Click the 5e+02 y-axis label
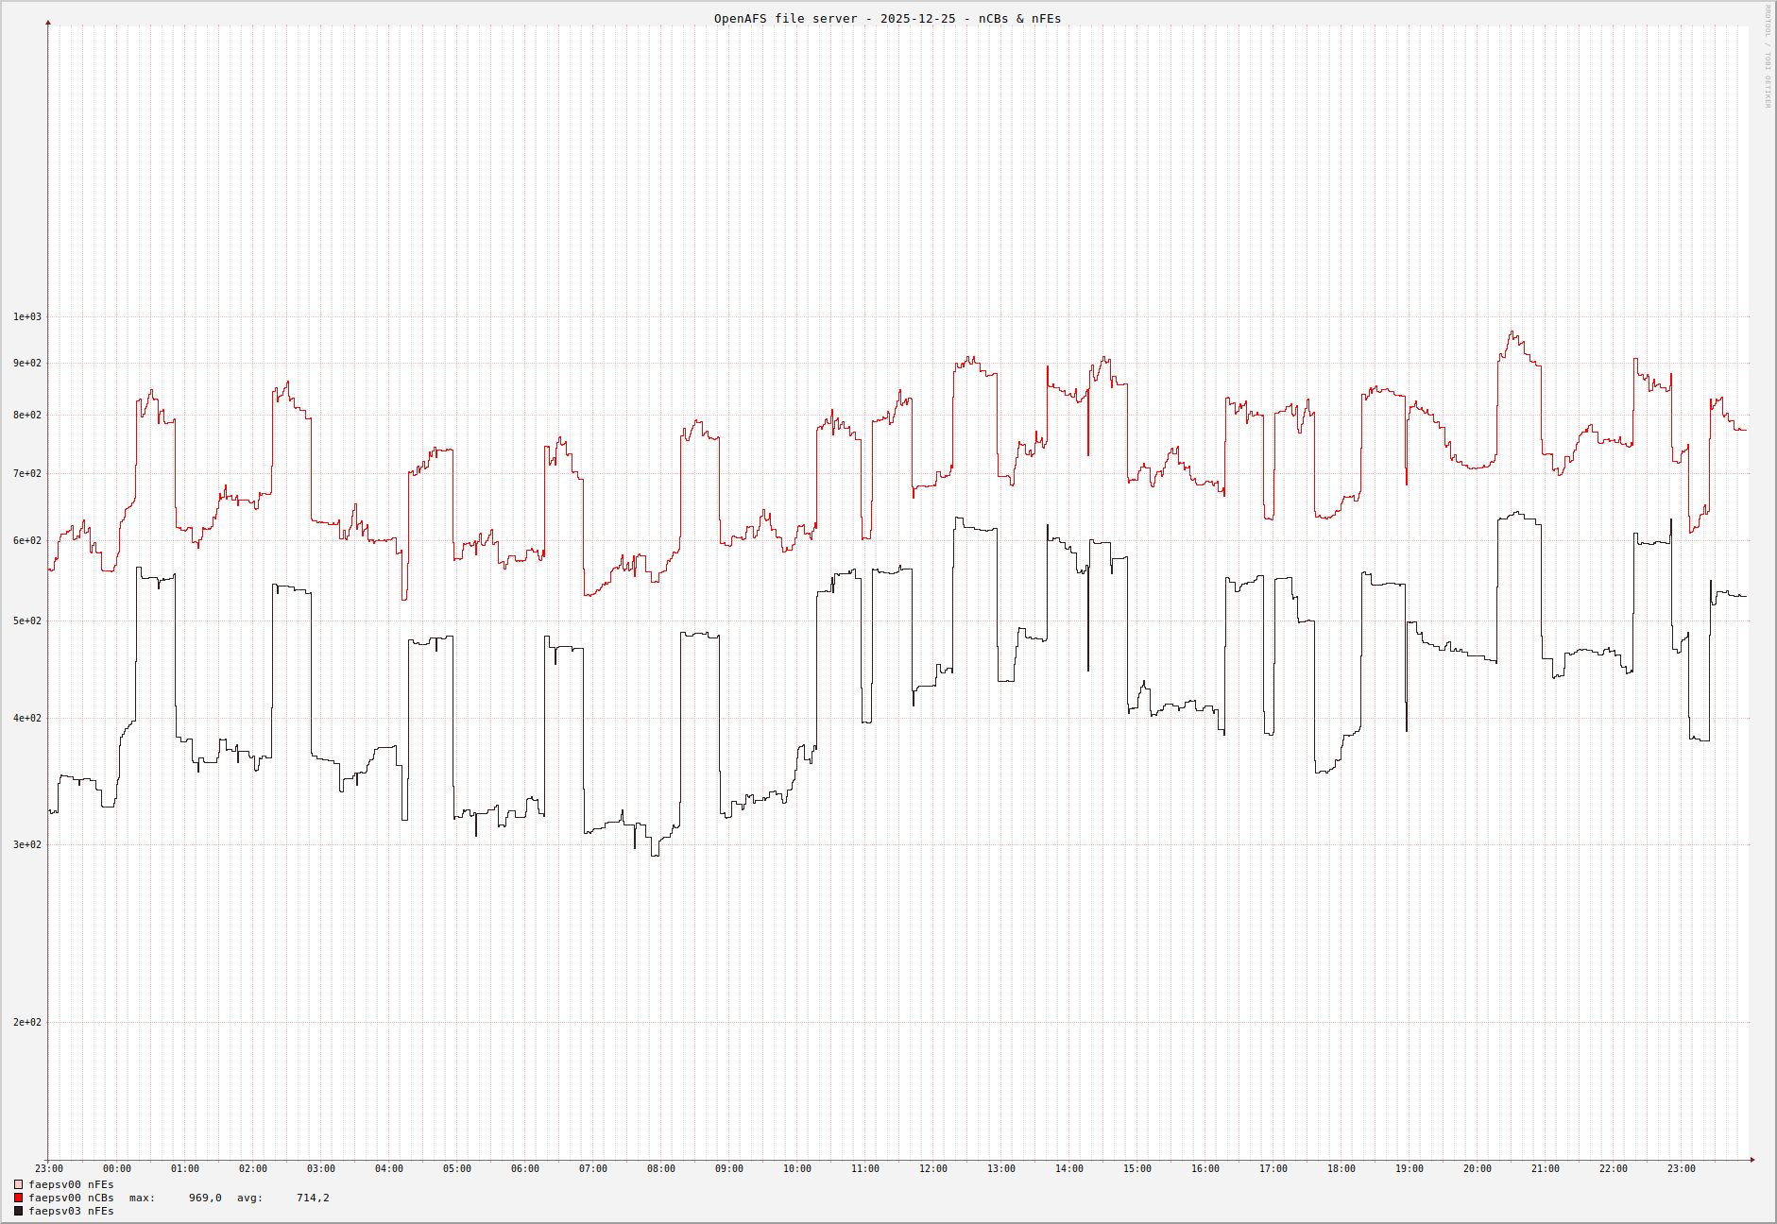The image size is (1777, 1224). 26,620
